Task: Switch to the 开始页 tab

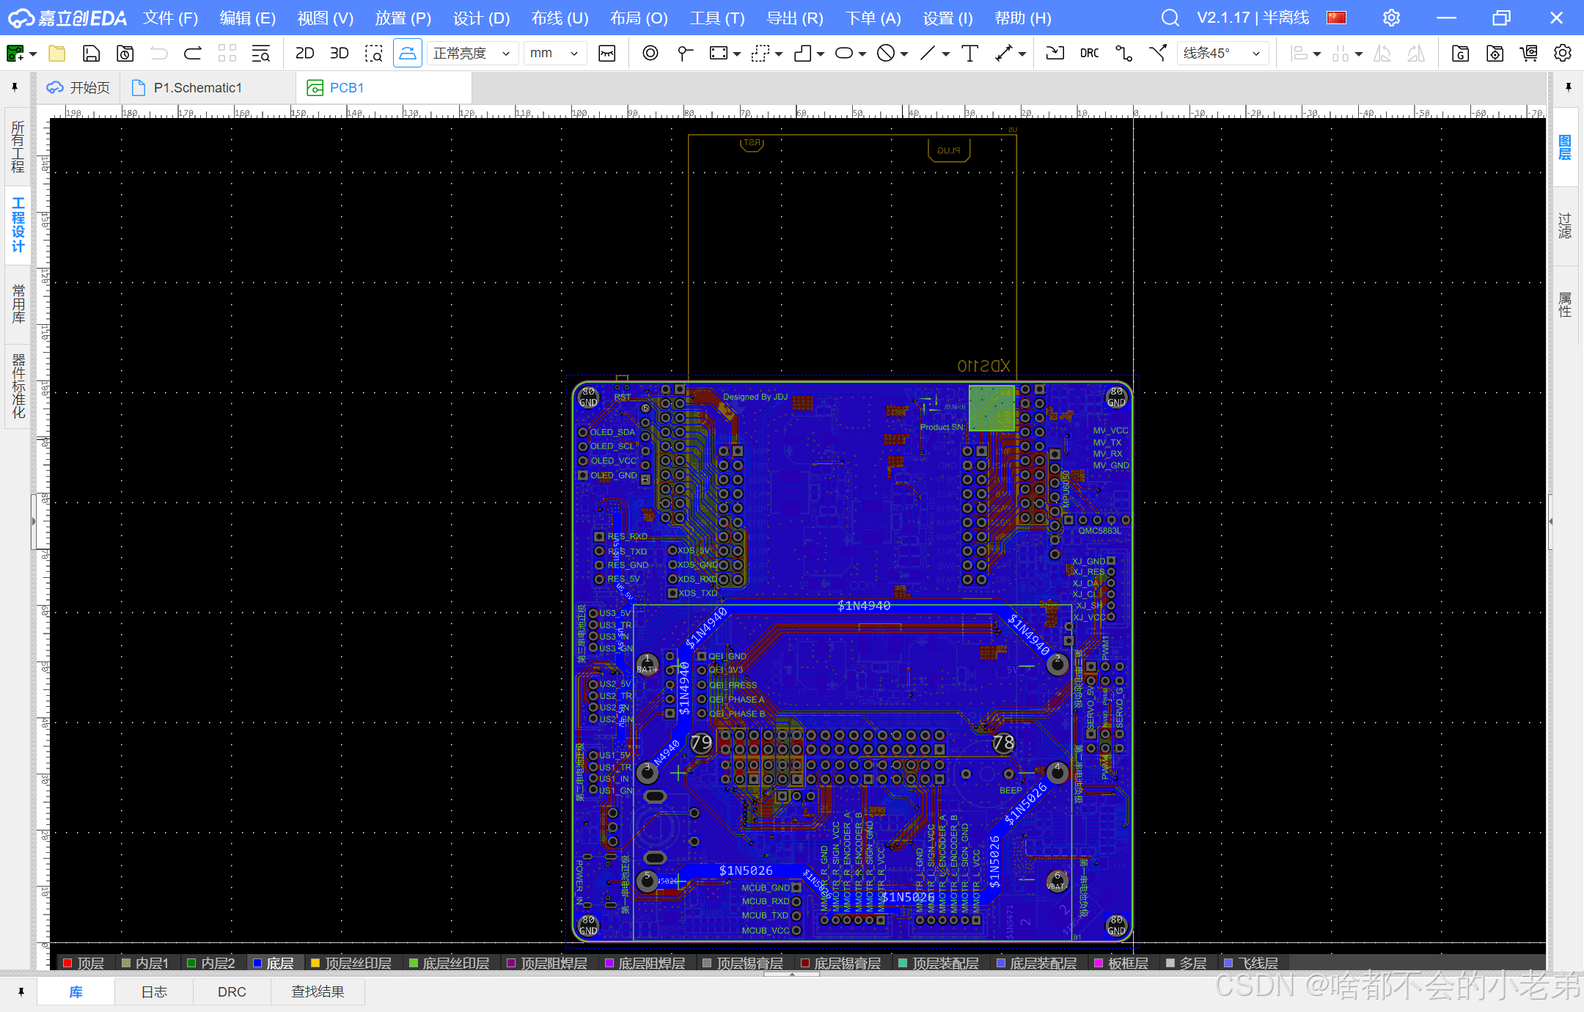Action: tap(79, 88)
